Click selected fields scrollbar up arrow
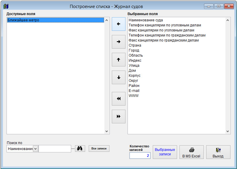237x169 pixels. tap(228, 20)
